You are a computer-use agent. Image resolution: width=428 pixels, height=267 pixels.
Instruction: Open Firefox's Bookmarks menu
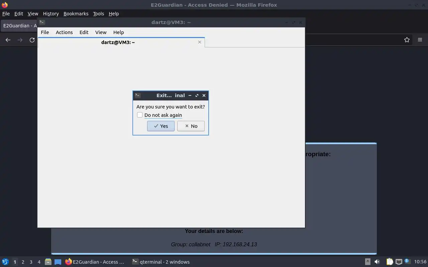pos(76,14)
